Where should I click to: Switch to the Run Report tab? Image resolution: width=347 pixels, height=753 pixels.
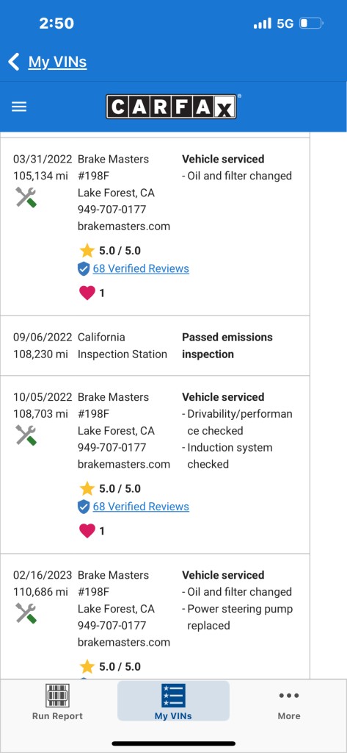coord(57,702)
